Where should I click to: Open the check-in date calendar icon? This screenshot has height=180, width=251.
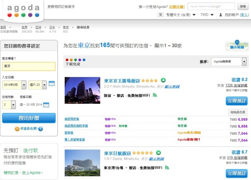51,83
